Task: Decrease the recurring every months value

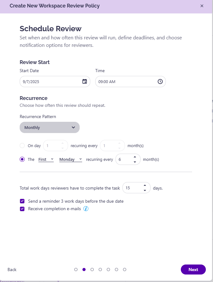Action: pos(135,162)
